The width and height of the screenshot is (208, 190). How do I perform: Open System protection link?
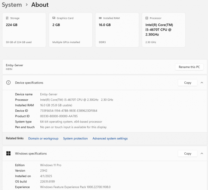[75, 138]
